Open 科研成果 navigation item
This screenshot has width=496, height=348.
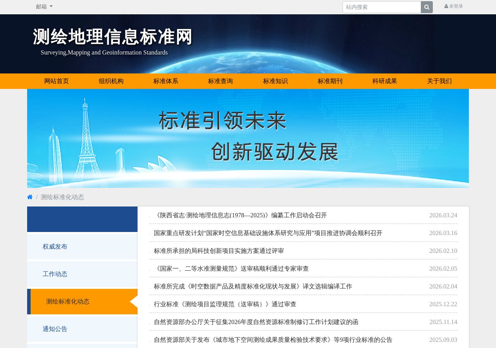385,81
